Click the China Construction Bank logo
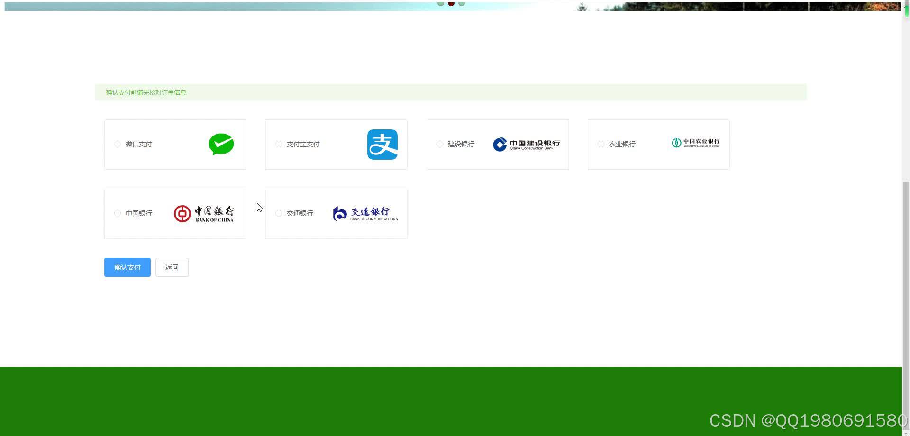 click(527, 144)
